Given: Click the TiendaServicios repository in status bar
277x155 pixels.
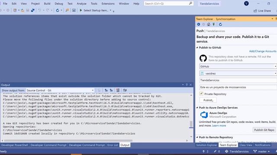Looking at the screenshot, I should click(x=237, y=151).
